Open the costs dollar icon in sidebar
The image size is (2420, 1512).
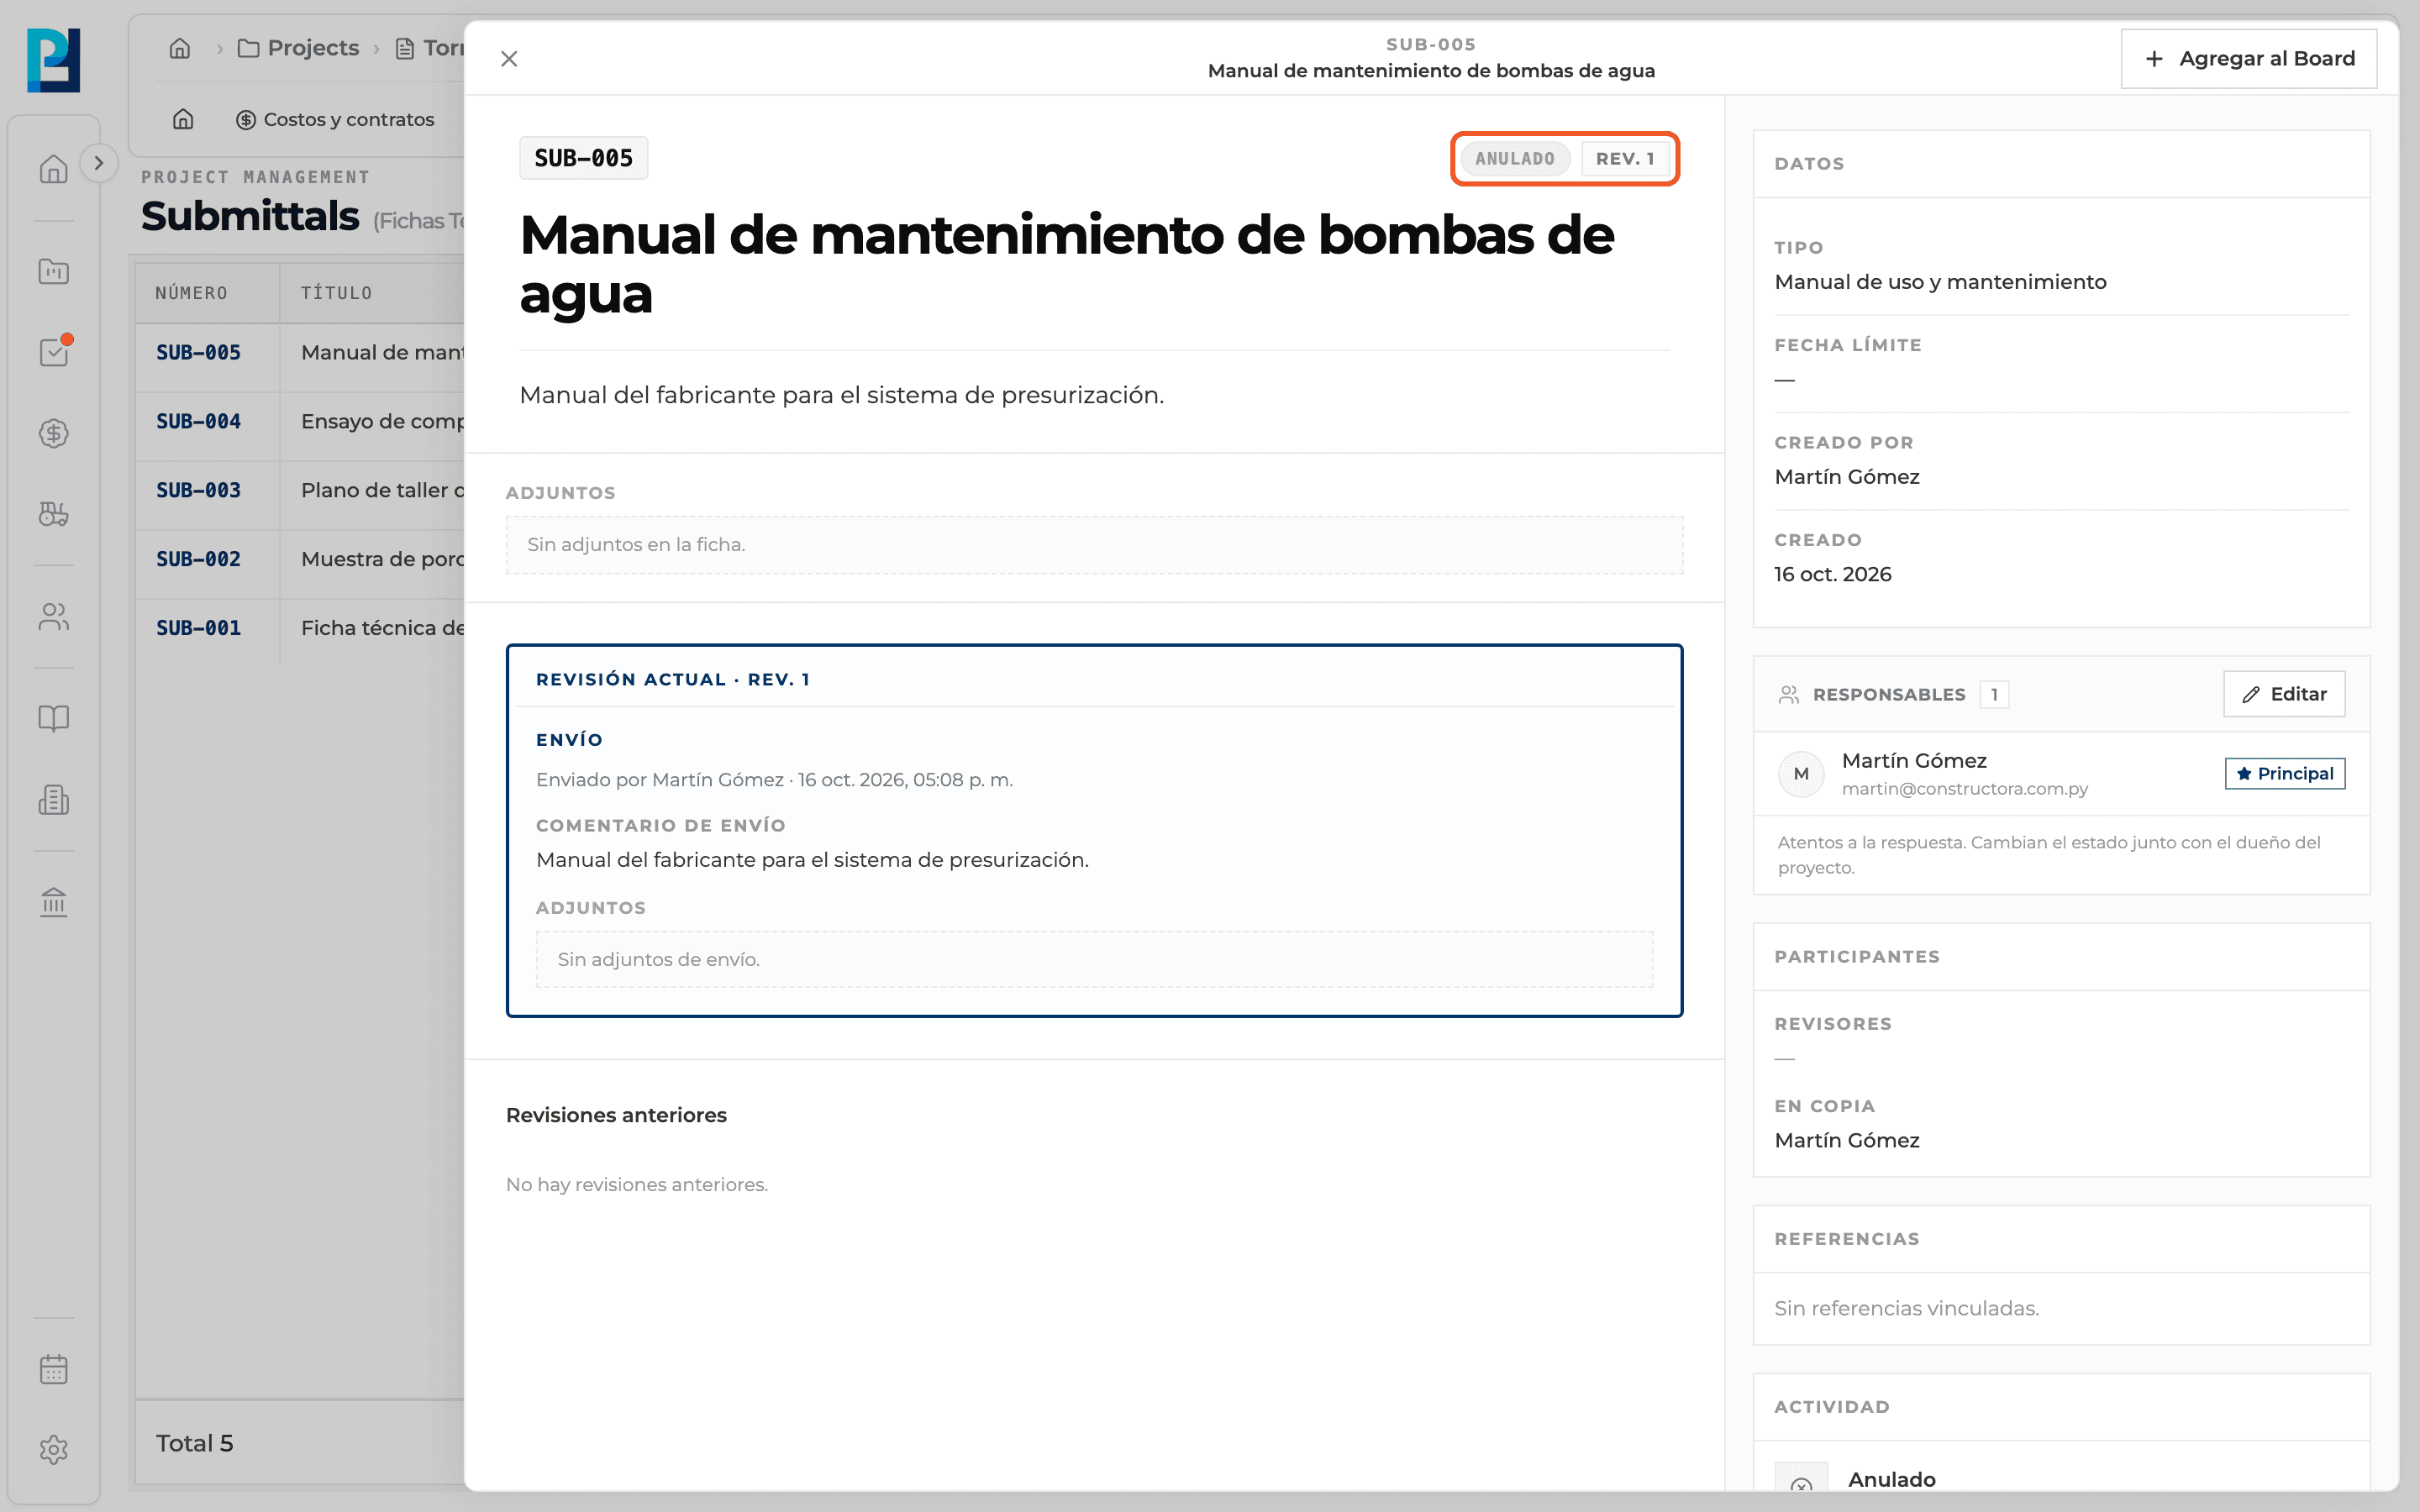(54, 433)
